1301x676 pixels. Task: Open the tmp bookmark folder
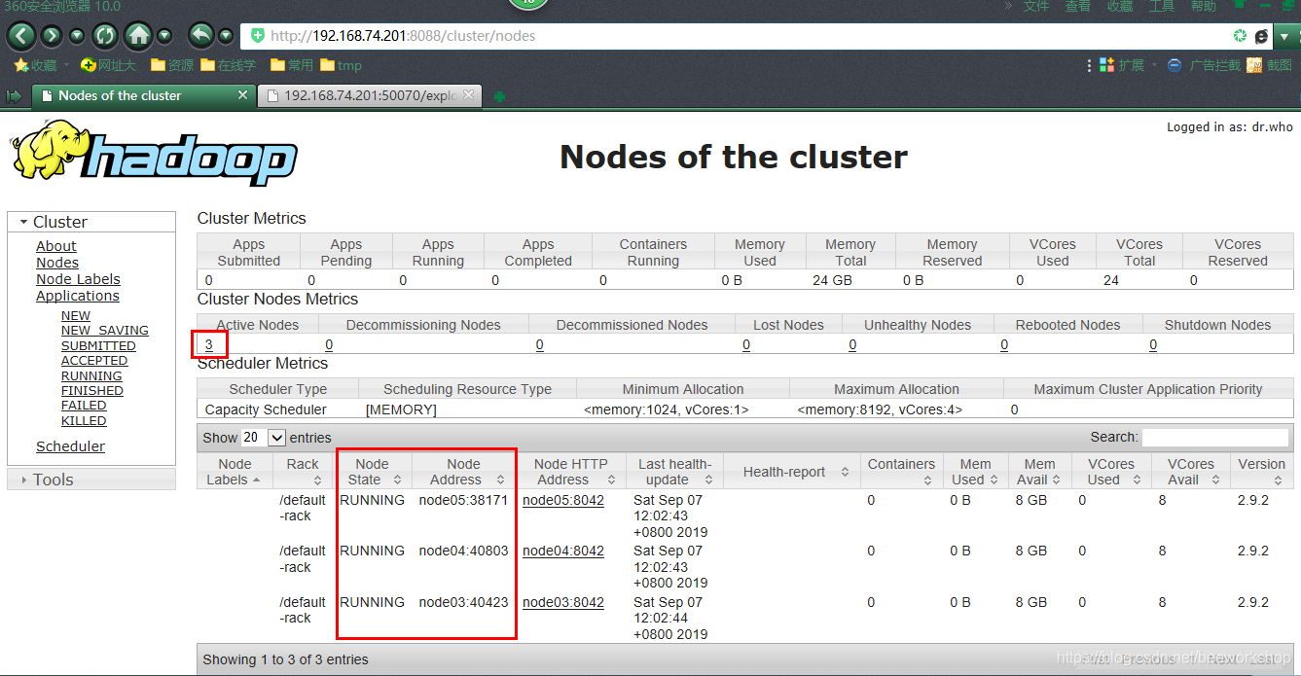pyautogui.click(x=341, y=65)
